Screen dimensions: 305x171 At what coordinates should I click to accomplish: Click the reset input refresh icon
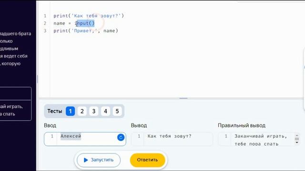[121, 137]
